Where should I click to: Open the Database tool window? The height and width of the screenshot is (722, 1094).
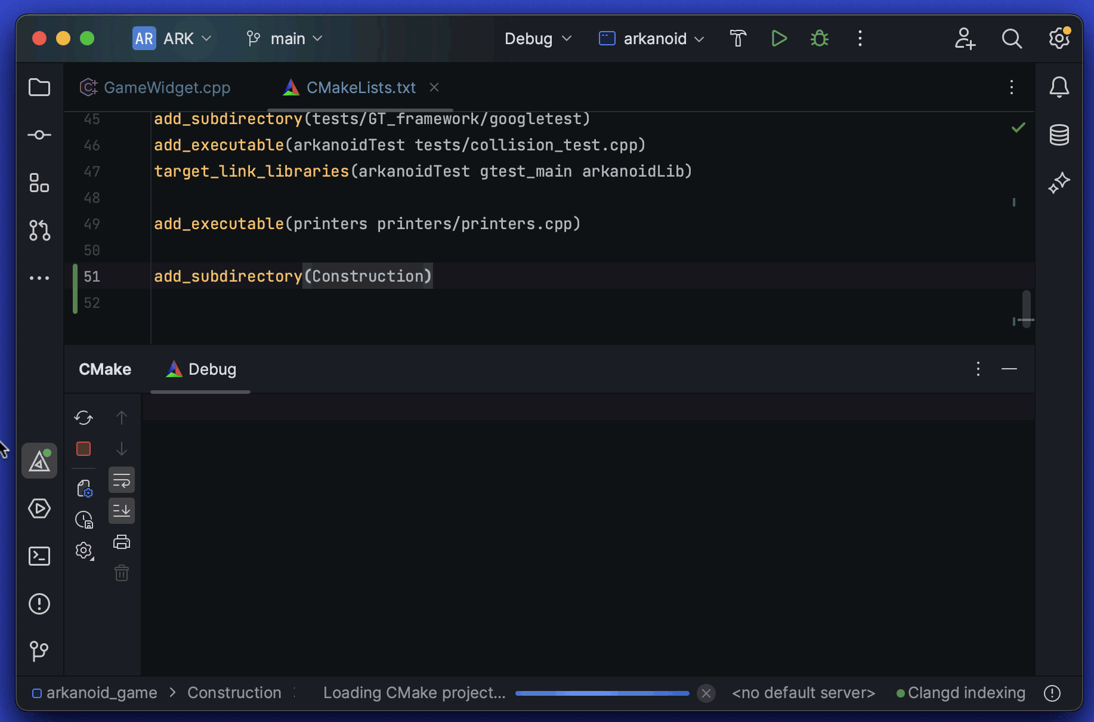1059,135
